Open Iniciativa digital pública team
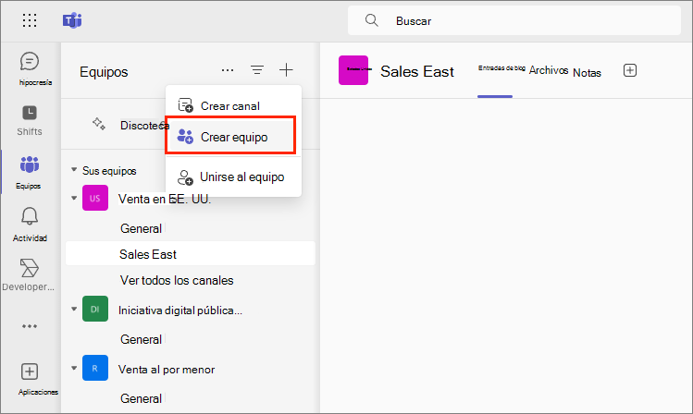The width and height of the screenshot is (693, 414). [x=180, y=310]
